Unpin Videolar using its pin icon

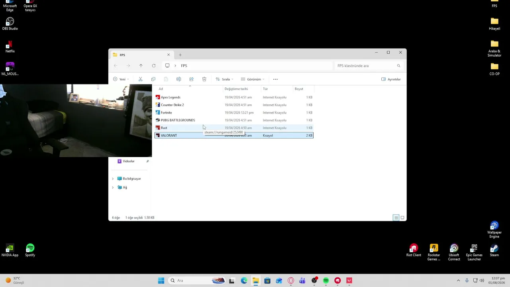click(x=147, y=161)
